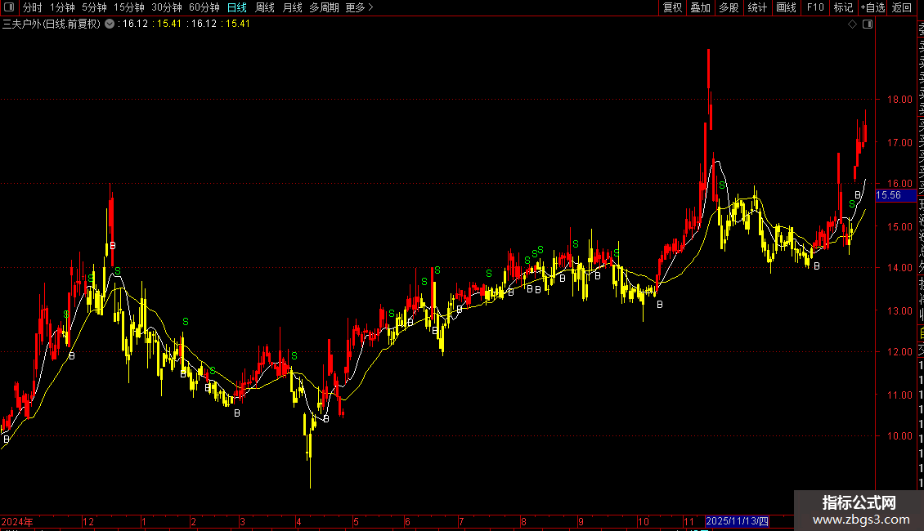Switch to the 15分钟 period tab
The width and height of the screenshot is (924, 531).
point(128,7)
